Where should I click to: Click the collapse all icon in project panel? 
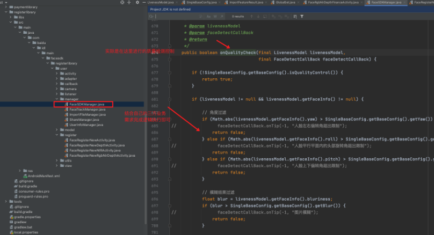coord(129,2)
